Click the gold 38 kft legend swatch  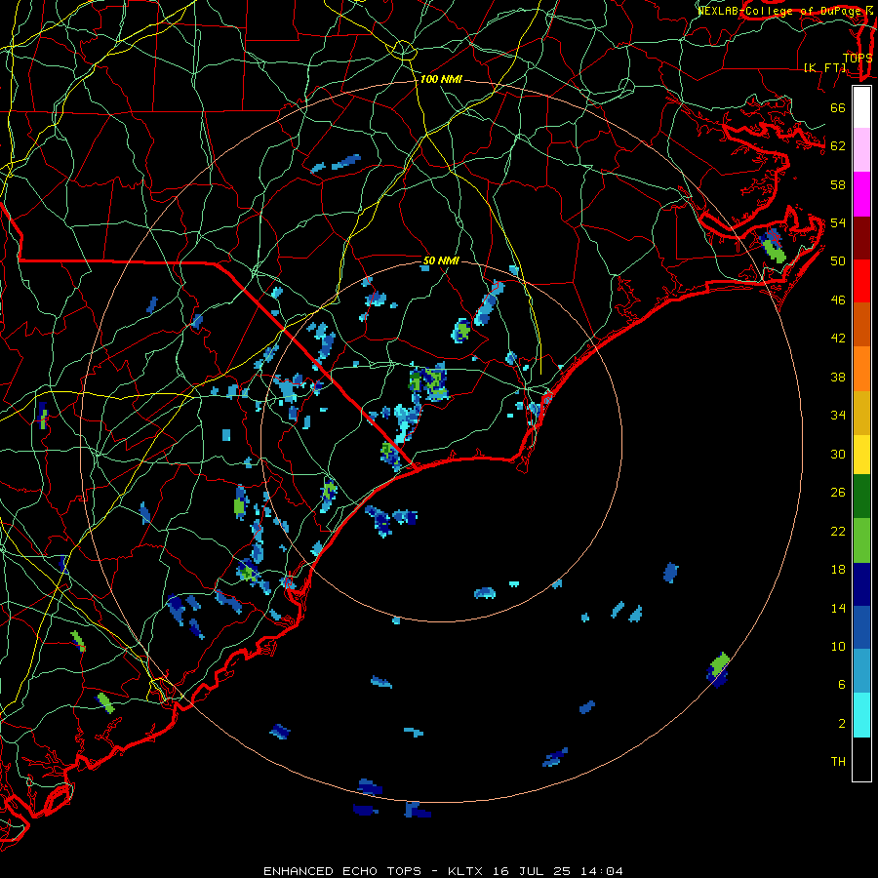861,413
